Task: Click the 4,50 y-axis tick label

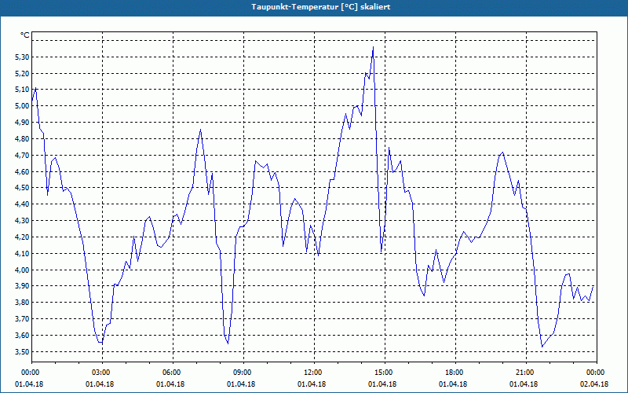Action: click(x=22, y=188)
